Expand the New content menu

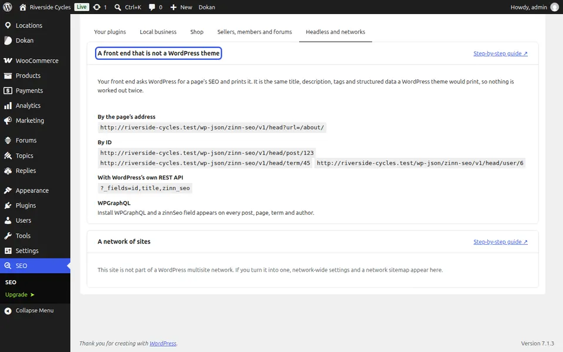(181, 7)
